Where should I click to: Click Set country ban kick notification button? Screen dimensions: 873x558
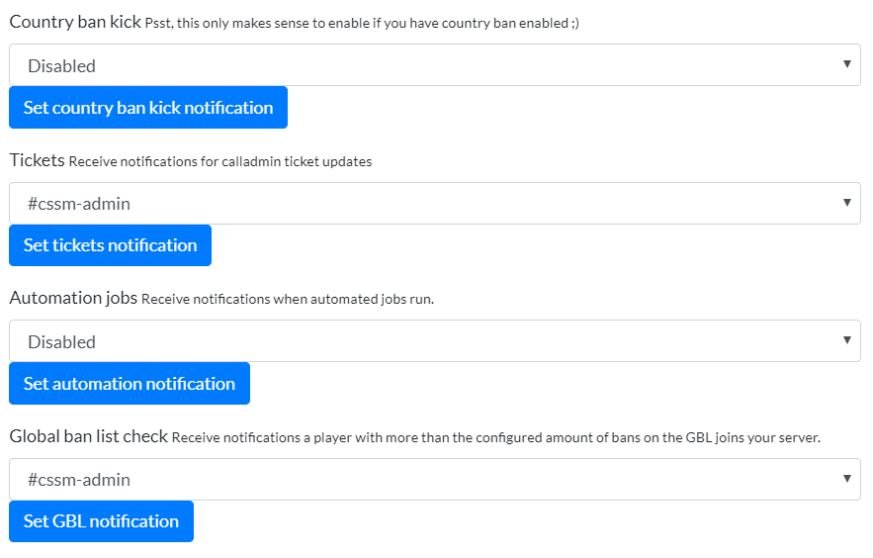pyautogui.click(x=148, y=108)
